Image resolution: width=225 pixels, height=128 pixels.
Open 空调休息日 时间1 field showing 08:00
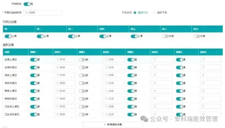pos(65,67)
